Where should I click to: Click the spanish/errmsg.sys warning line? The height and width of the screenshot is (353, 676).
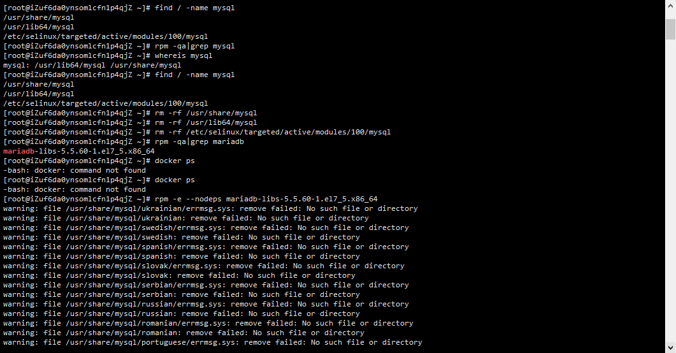point(206,247)
